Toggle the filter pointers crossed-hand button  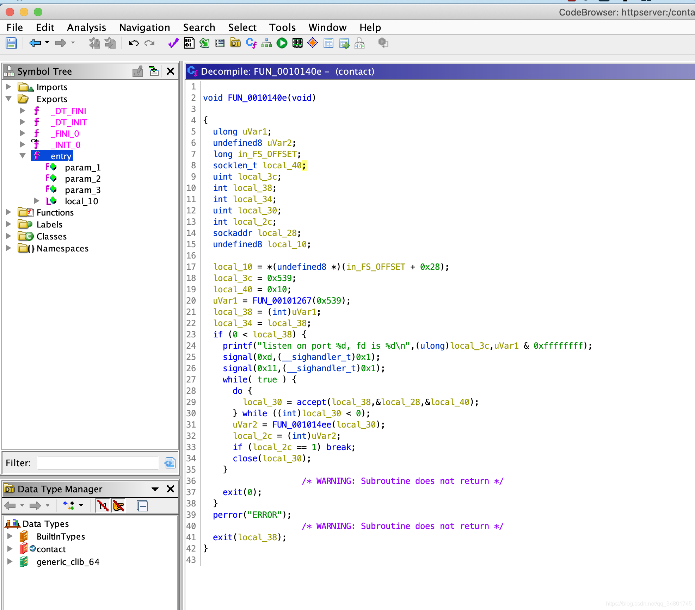tap(118, 506)
